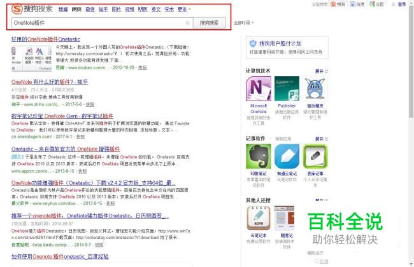Switch to the 学术 search tab
The height and width of the screenshot is (267, 414).
tap(169, 10)
